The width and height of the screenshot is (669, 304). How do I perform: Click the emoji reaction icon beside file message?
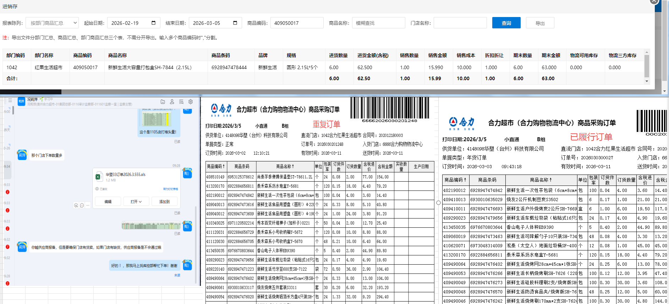(x=76, y=205)
